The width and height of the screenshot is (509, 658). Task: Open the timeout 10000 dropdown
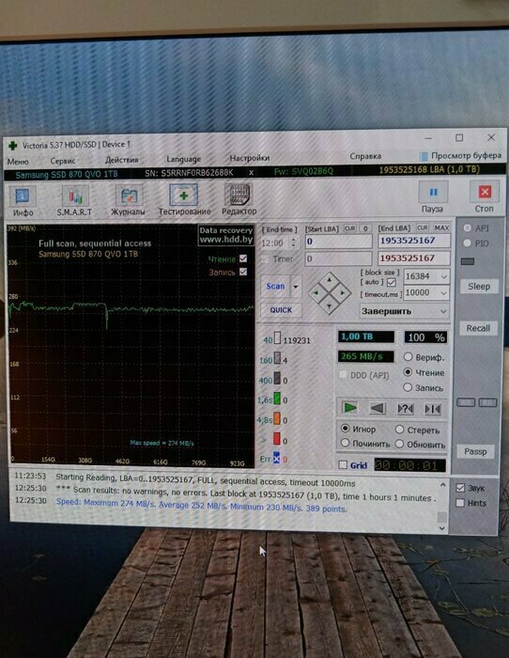click(443, 293)
